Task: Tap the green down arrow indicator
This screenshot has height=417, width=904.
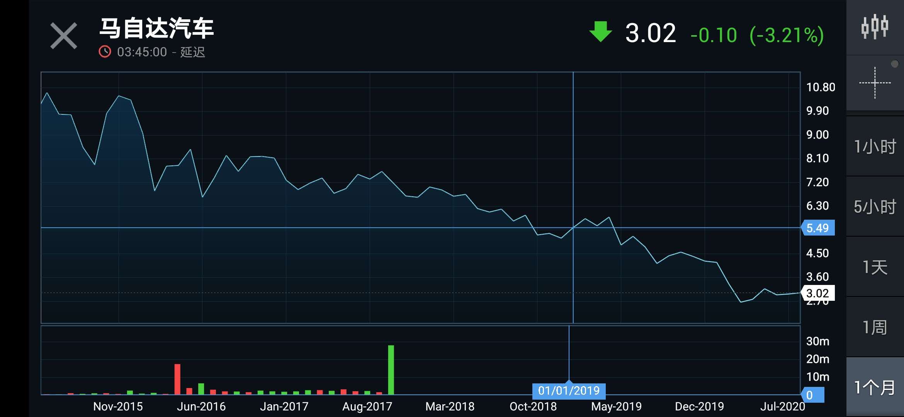Action: (601, 32)
